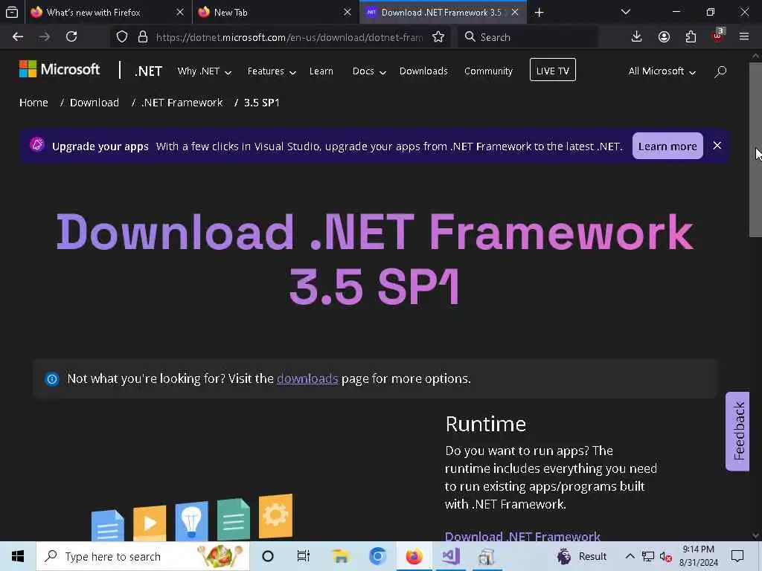Open the Windows Start menu
Image resolution: width=762 pixels, height=571 pixels.
[x=18, y=556]
